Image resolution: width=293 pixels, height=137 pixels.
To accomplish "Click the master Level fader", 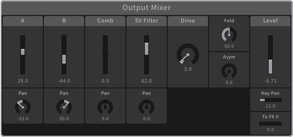I will click(x=270, y=55).
